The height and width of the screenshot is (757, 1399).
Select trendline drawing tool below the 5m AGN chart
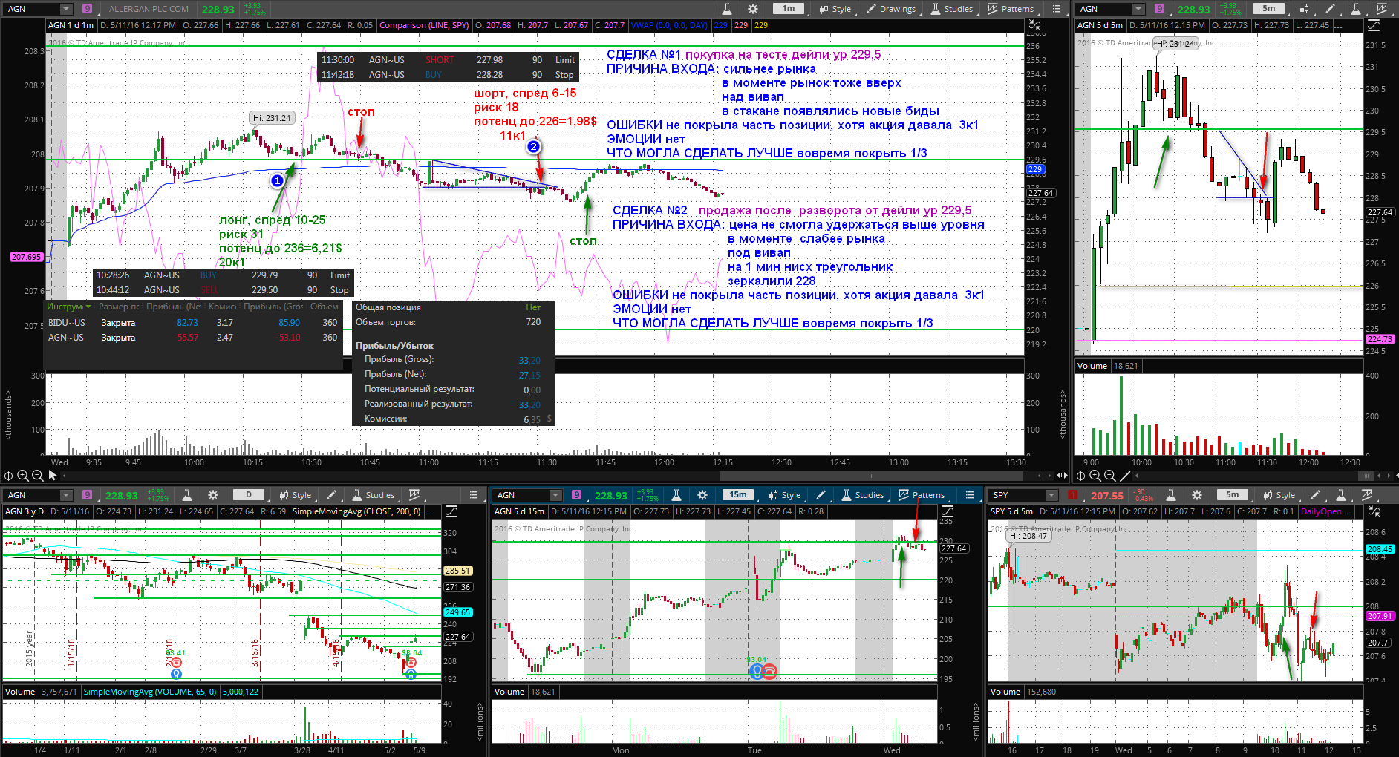[1125, 476]
